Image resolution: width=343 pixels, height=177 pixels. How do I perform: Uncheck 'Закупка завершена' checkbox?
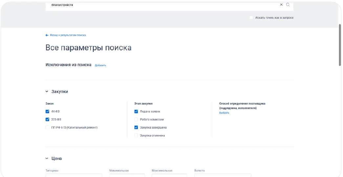pyautogui.click(x=136, y=128)
